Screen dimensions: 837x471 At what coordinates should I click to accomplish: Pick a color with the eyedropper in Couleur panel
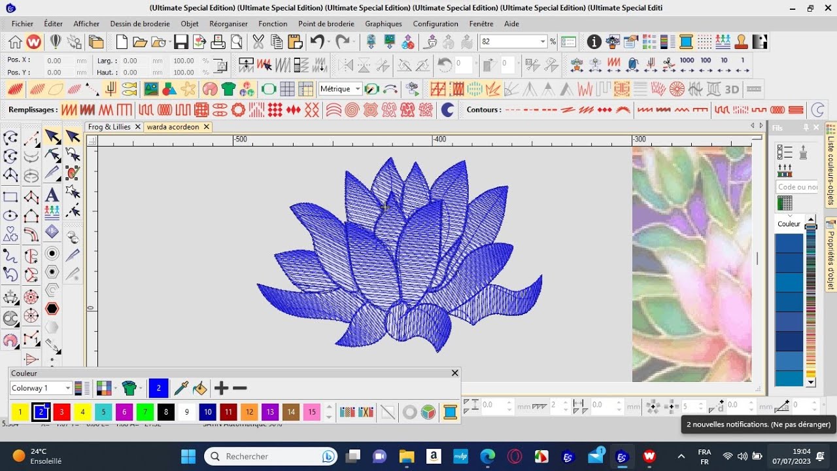point(181,389)
